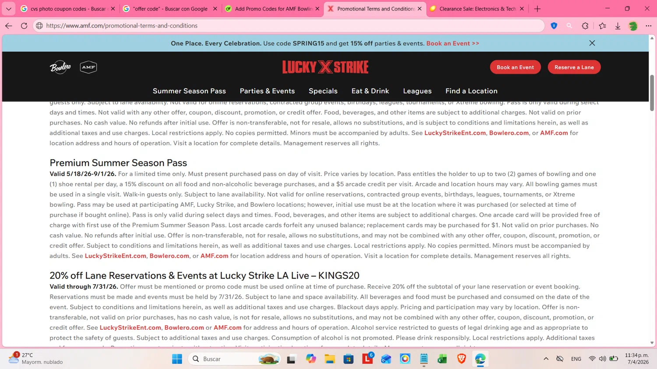View site information globe icon in address bar
The width and height of the screenshot is (657, 369).
(x=39, y=26)
